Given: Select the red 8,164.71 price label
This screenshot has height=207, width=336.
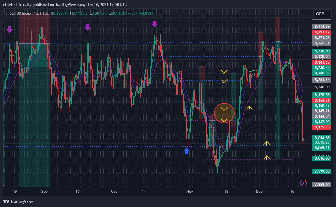Looking at the screenshot, I should (x=322, y=100).
